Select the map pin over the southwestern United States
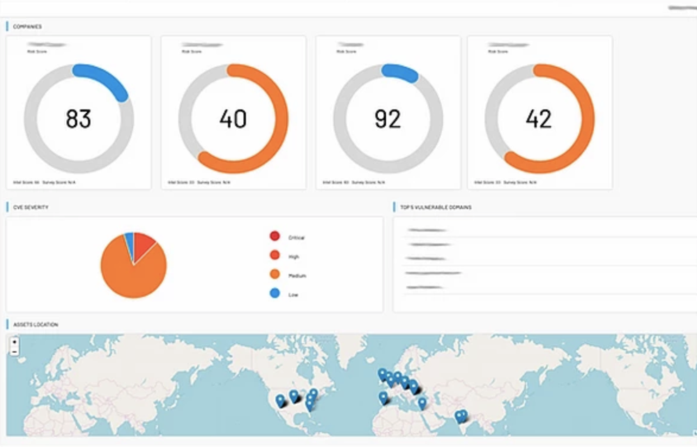The height and width of the screenshot is (447, 697). (x=280, y=401)
